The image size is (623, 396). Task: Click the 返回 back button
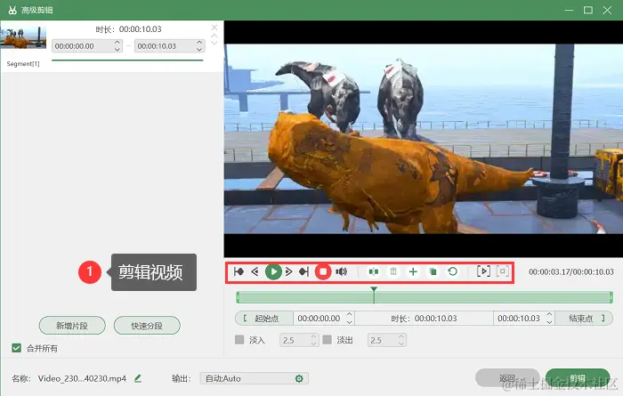coord(507,378)
